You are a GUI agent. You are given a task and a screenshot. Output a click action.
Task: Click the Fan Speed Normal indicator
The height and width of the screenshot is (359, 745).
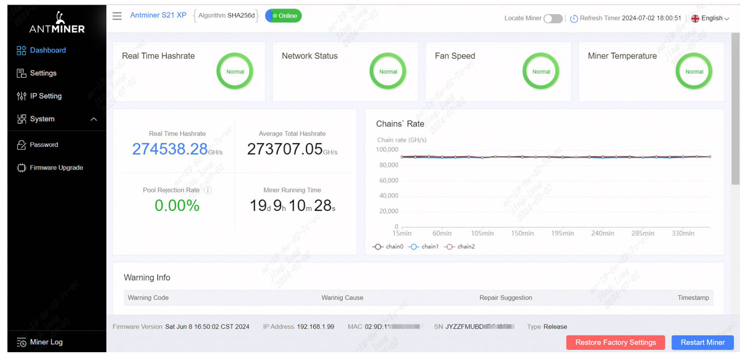tap(541, 72)
